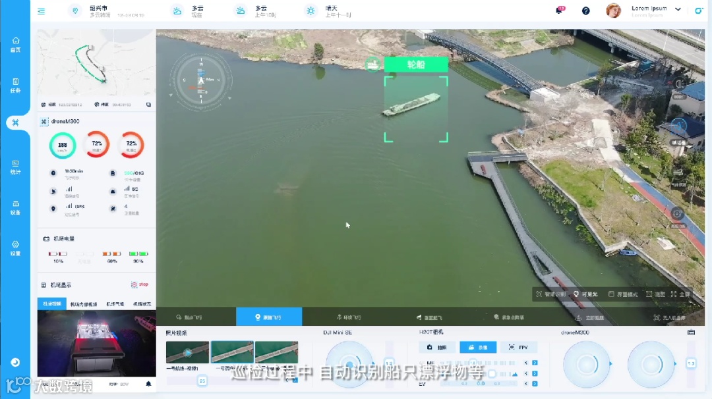Screen dimensions: 712x399
Task: Toggle 全屏 fullscreen on video
Action: coord(680,294)
